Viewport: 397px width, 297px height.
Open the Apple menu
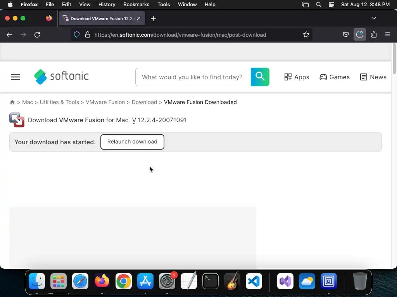click(x=10, y=5)
